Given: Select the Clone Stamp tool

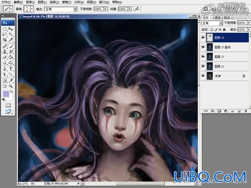Looking at the screenshot, I should [5, 52].
